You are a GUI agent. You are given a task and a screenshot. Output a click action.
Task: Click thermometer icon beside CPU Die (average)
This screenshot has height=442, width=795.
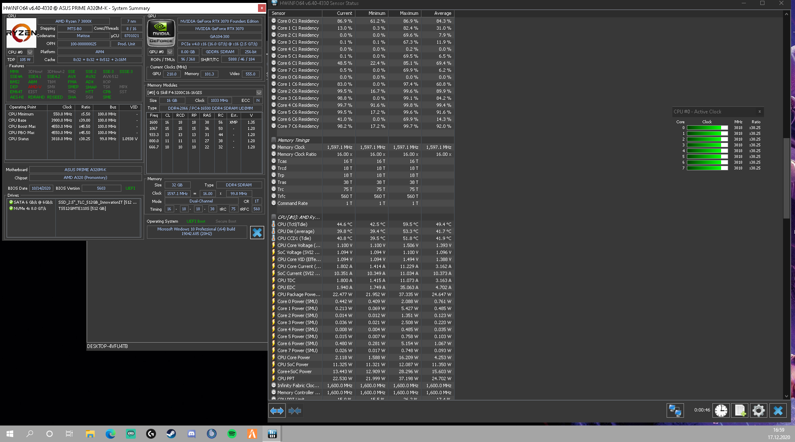(x=273, y=231)
